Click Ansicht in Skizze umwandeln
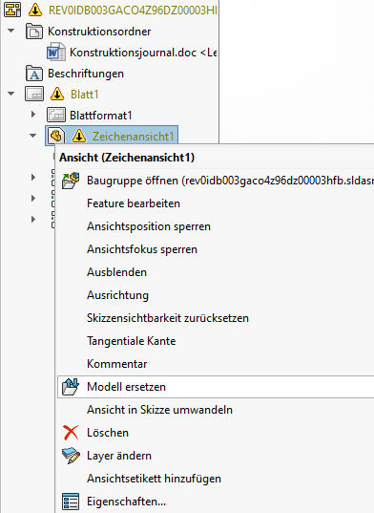The height and width of the screenshot is (513, 374). click(x=159, y=410)
